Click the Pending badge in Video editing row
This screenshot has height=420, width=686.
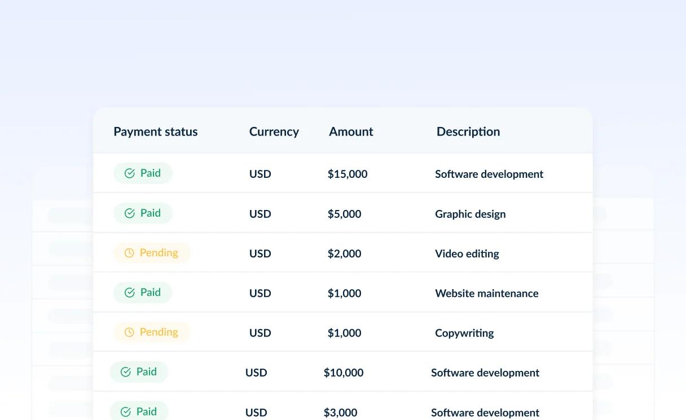152,253
